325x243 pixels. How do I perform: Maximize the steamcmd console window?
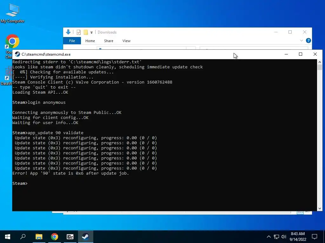(x=300, y=54)
